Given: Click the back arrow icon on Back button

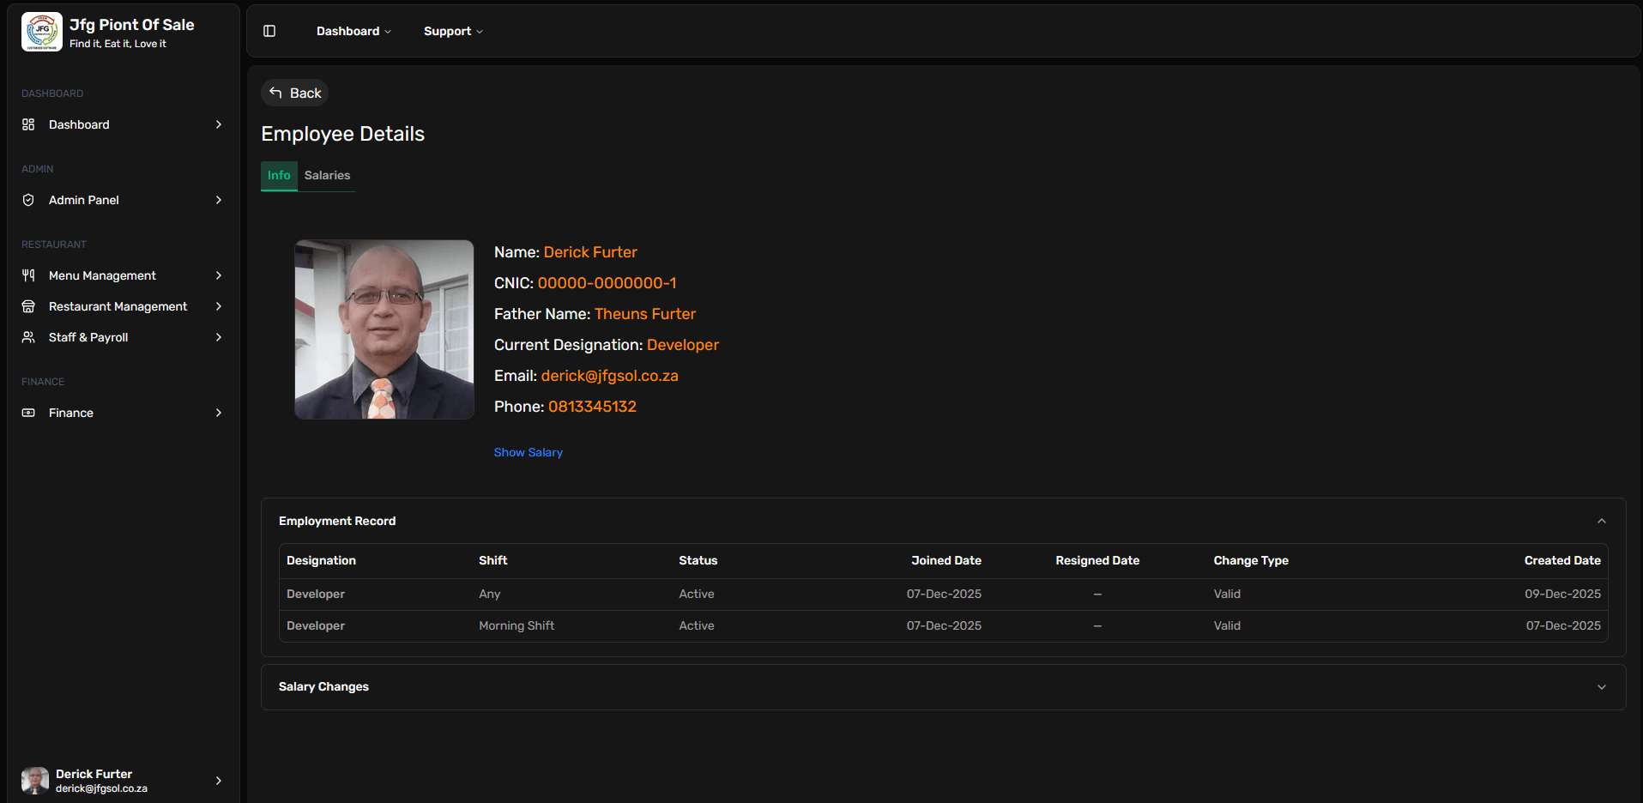Looking at the screenshot, I should tap(275, 92).
